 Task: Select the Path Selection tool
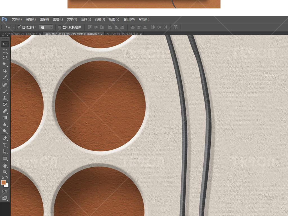coord(5,152)
